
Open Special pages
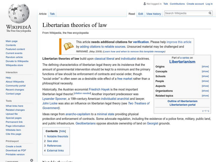pyautogui.click(x=14, y=118)
